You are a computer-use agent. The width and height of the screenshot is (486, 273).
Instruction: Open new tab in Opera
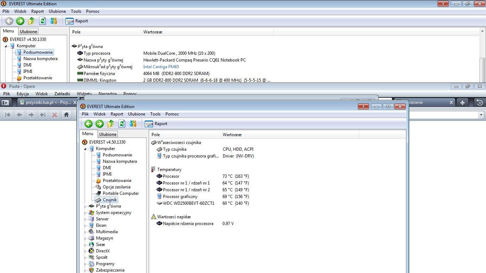point(463,102)
